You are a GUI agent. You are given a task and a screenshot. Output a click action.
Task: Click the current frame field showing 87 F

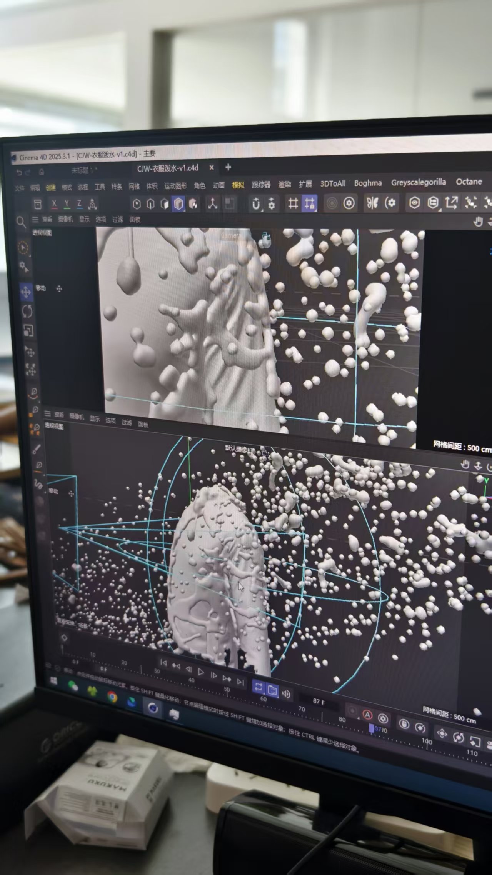[319, 701]
